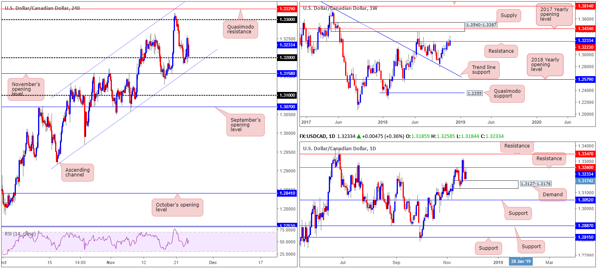
Task: Select the 'Resistance' callout on the weekly chart
Action: point(501,51)
